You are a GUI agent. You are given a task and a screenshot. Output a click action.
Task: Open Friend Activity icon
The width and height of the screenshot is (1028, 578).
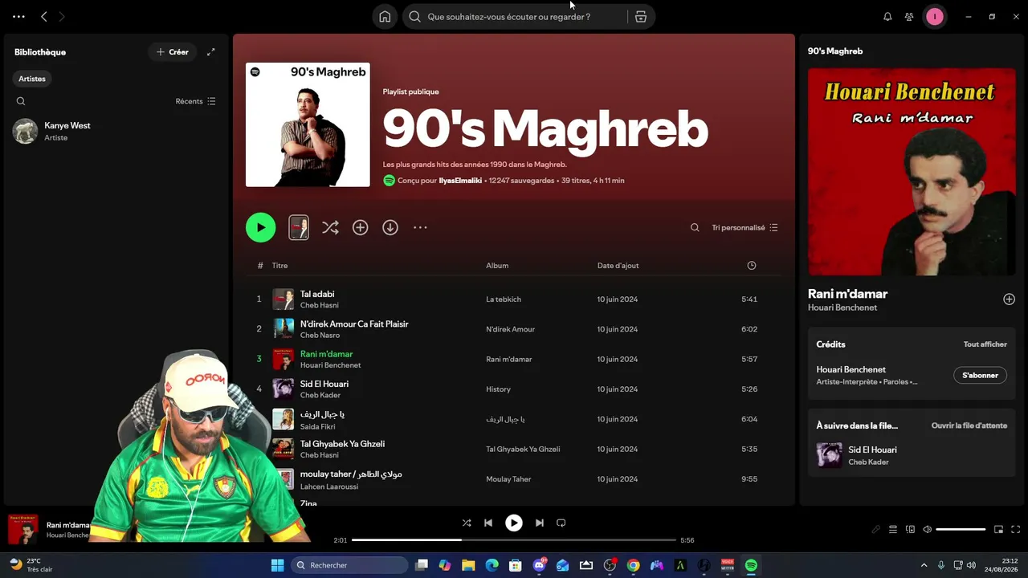coord(909,16)
